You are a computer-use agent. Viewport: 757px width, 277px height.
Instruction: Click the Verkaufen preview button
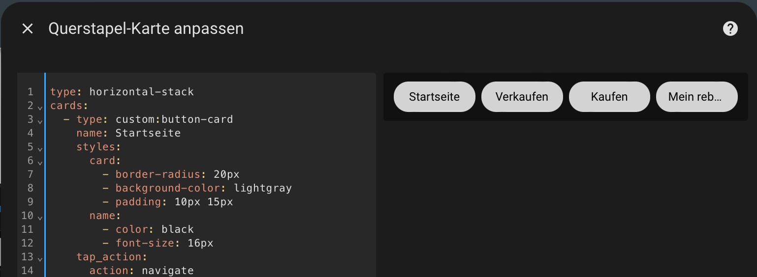522,97
